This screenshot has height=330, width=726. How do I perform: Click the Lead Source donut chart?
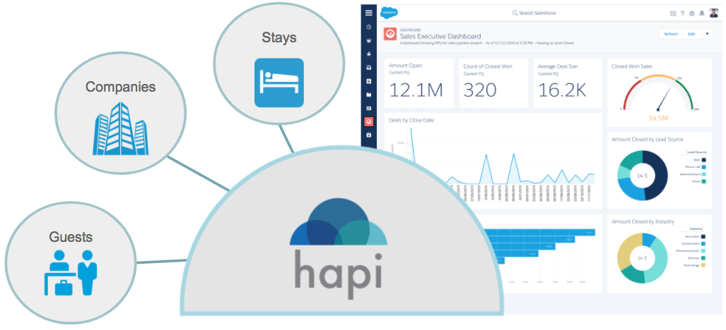(x=642, y=176)
